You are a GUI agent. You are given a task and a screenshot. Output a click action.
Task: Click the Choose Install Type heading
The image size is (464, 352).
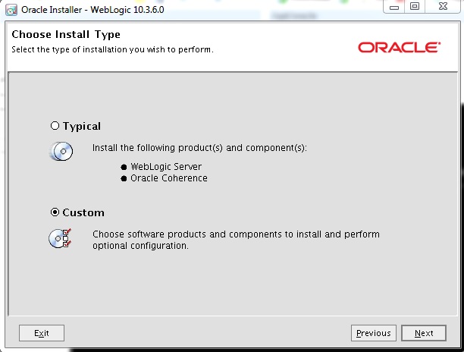(66, 35)
